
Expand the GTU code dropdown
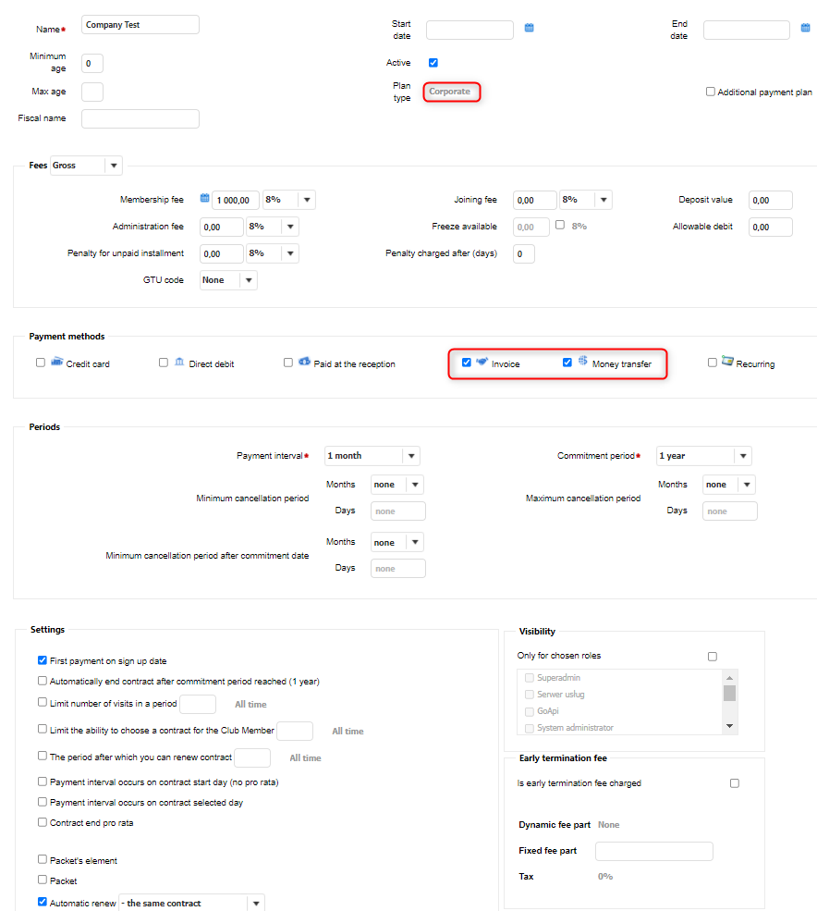click(249, 280)
